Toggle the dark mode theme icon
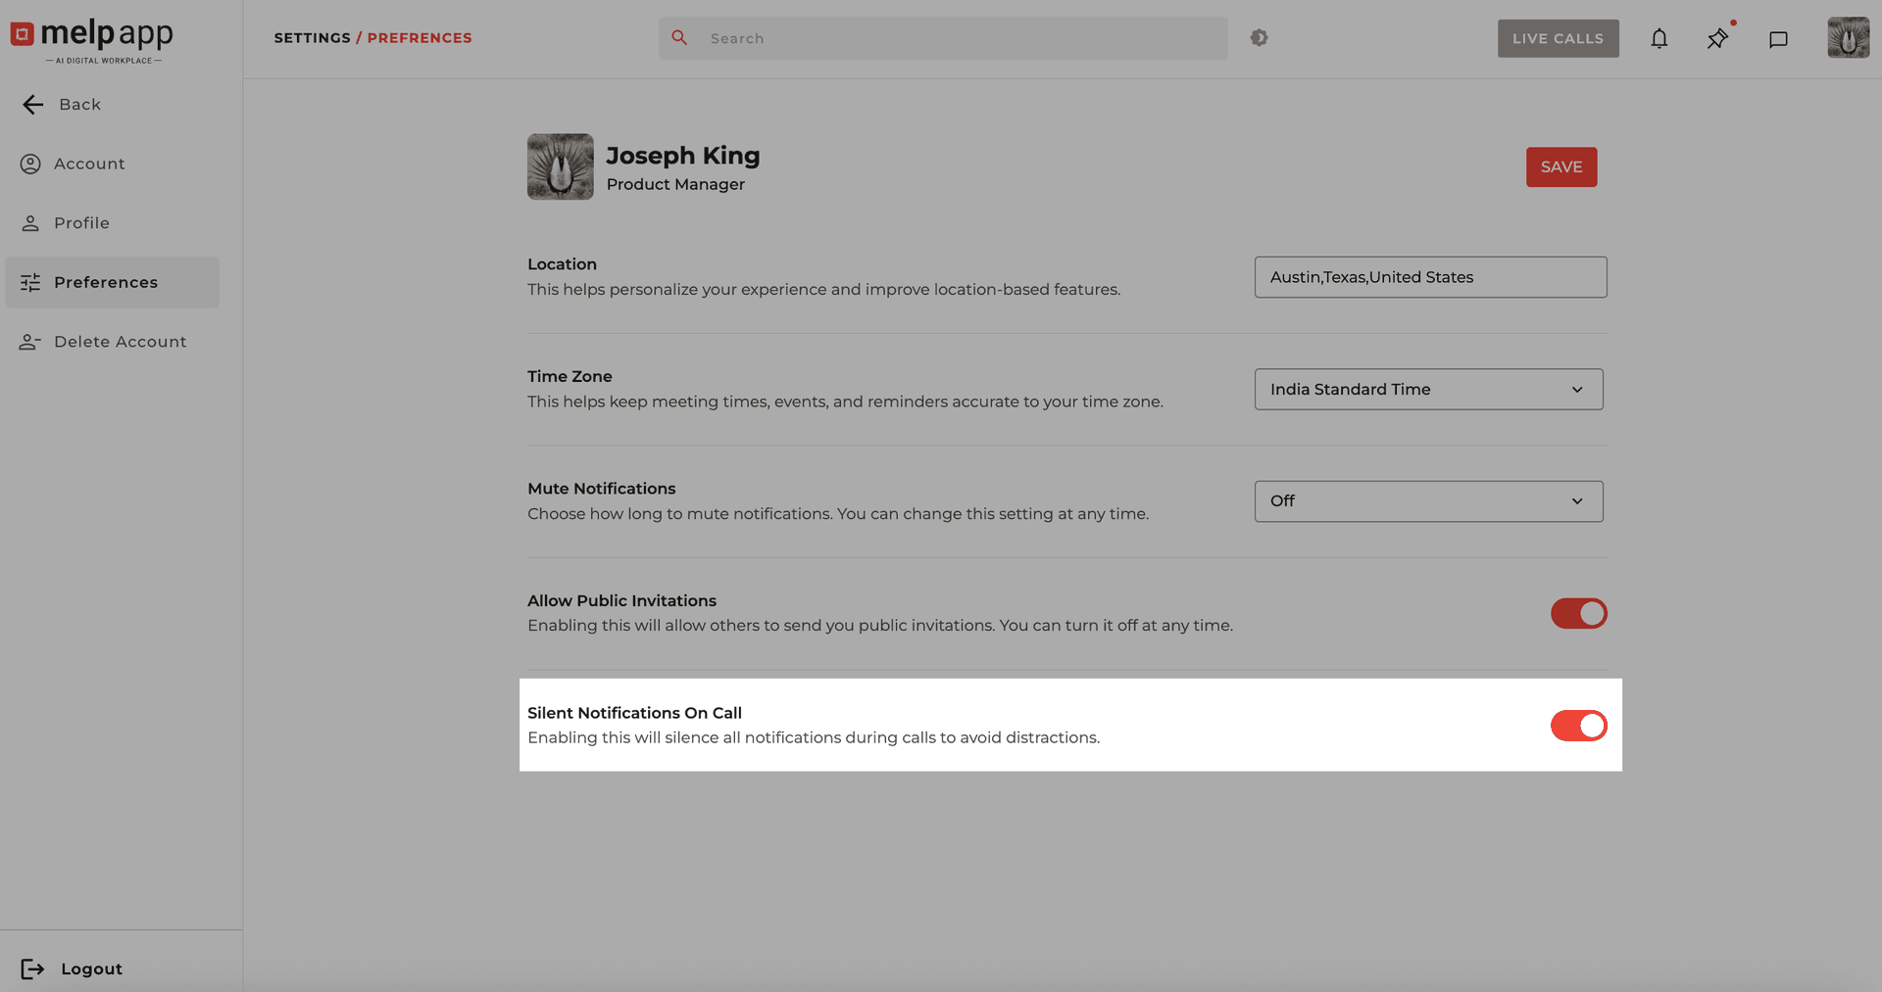Viewport: 1882px width, 992px height. pyautogui.click(x=1260, y=38)
